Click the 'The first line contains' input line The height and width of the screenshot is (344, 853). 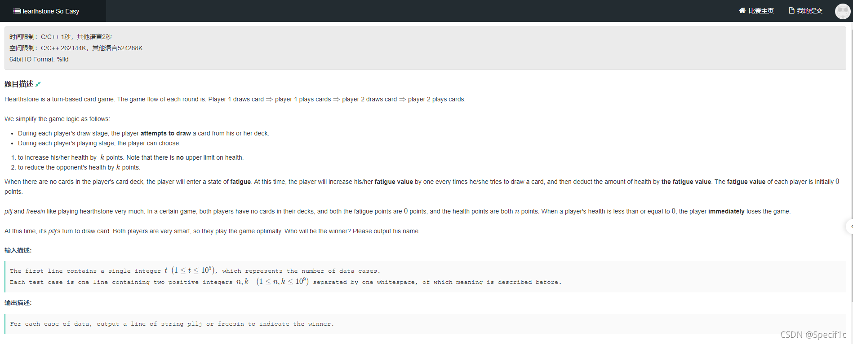click(x=195, y=270)
